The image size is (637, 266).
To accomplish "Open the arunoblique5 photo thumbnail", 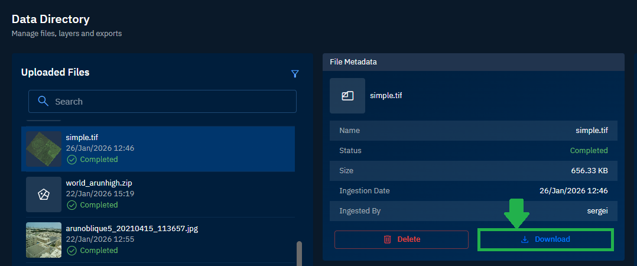I will [44, 239].
